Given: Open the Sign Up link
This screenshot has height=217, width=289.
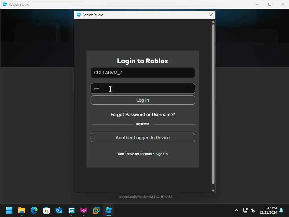Looking at the screenshot, I should 161,154.
